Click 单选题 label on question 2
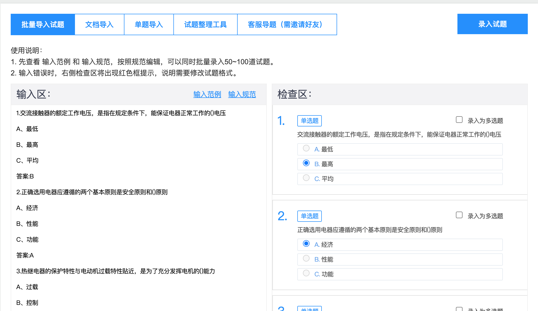538x311 pixels. point(309,216)
